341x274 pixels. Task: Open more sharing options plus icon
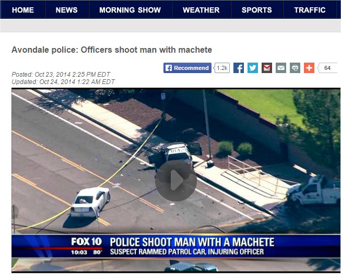click(309, 68)
